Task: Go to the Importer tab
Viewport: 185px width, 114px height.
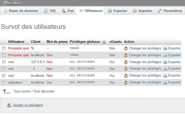Action: click(x=142, y=11)
